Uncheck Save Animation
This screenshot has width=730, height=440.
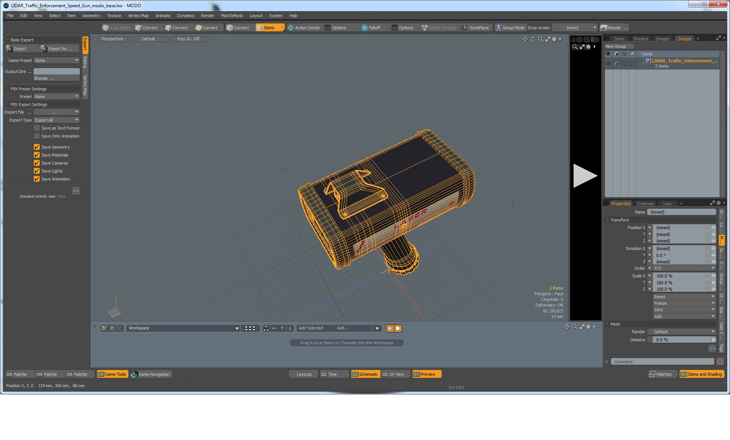[x=37, y=179]
